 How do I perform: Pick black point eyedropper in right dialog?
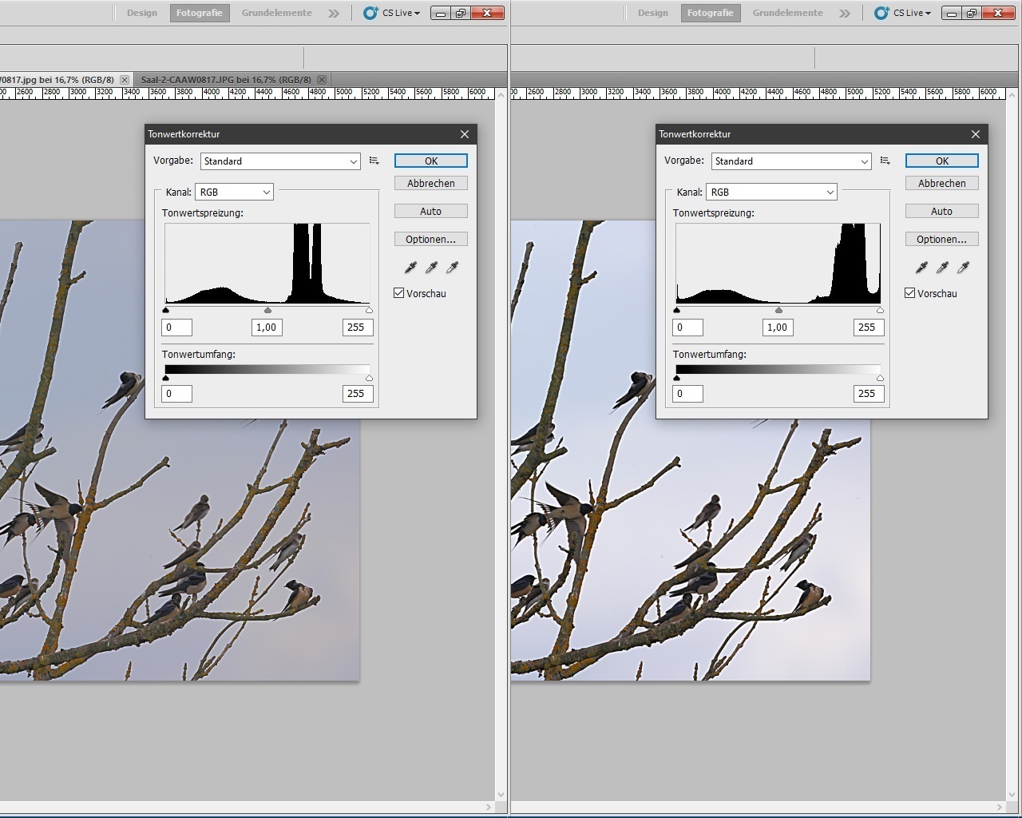coord(922,268)
